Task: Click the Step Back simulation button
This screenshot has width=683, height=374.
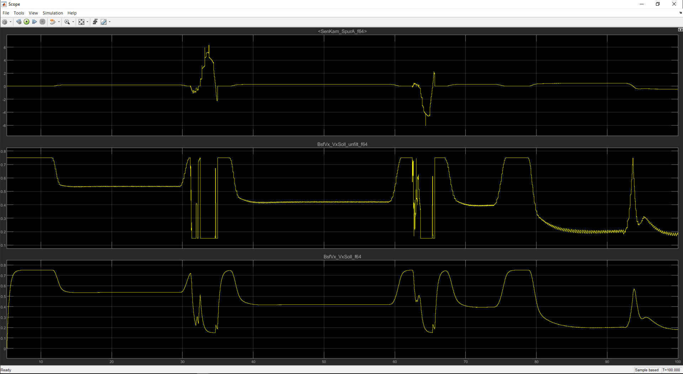Action: 19,22
